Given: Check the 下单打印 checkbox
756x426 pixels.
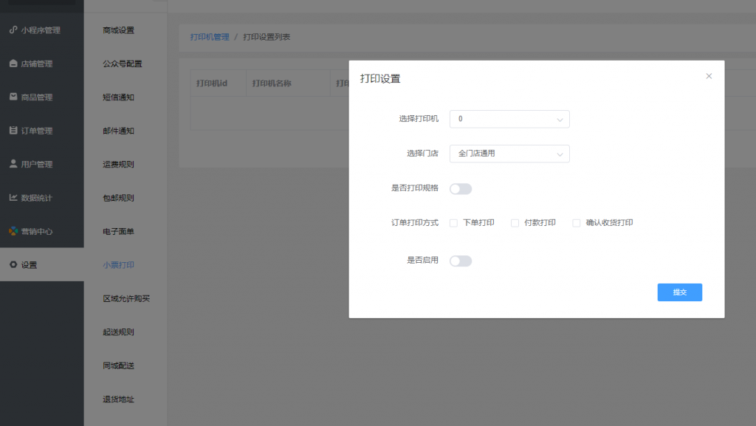Looking at the screenshot, I should tap(453, 223).
